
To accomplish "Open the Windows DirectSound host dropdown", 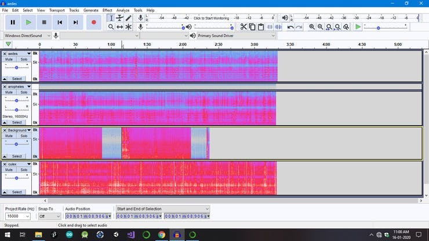I will coord(49,35).
